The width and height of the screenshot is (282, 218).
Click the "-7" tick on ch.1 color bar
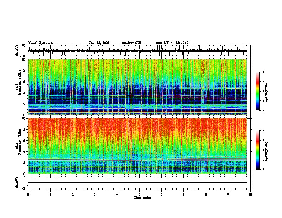coord(262,110)
